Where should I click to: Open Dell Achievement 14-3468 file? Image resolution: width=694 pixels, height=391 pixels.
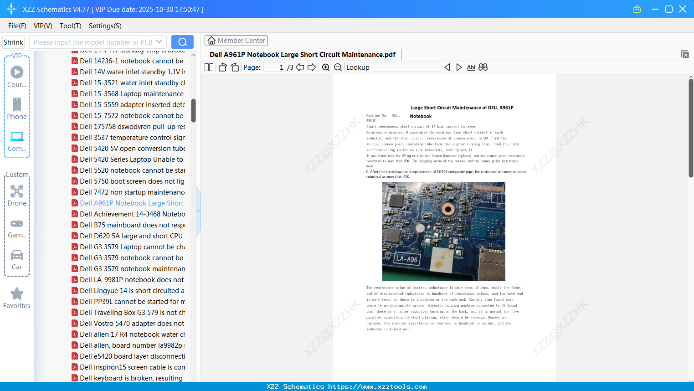(x=128, y=214)
